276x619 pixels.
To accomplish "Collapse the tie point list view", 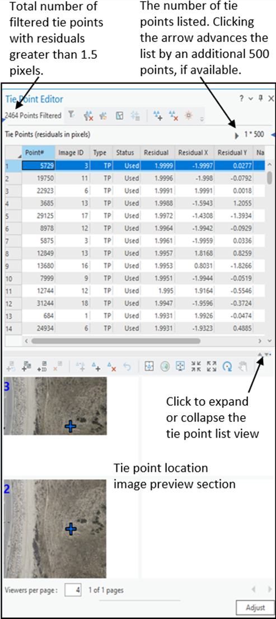I will [260, 354].
